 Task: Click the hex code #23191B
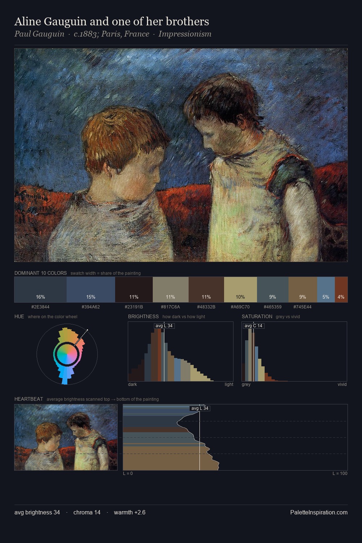[134, 307]
